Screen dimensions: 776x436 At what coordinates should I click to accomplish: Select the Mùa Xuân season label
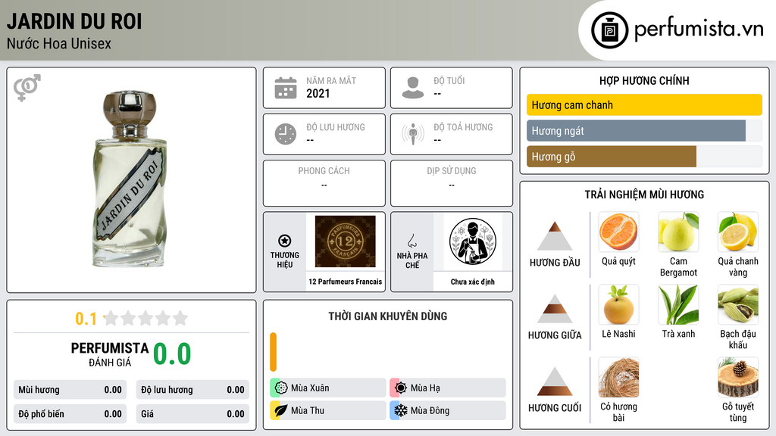point(310,388)
